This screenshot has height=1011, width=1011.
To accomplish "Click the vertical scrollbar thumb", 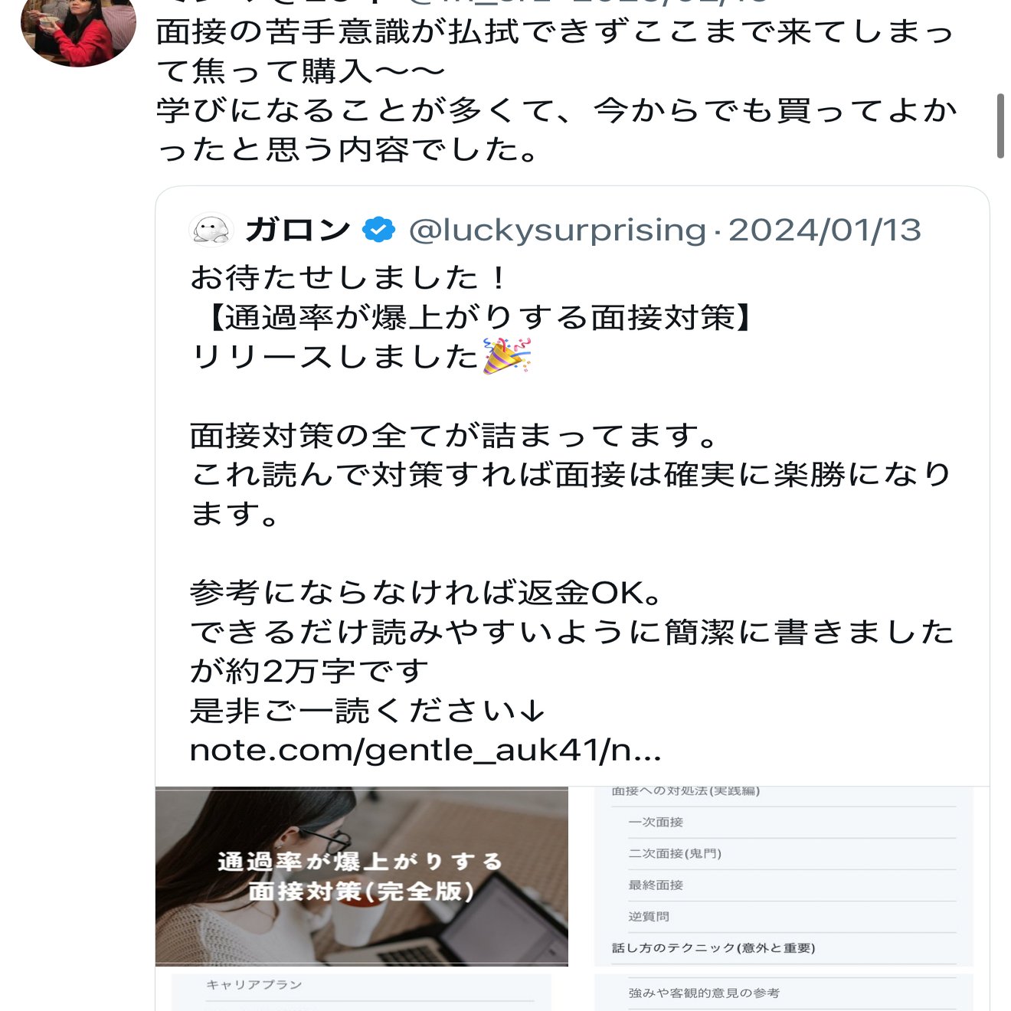I will pyautogui.click(x=1000, y=126).
